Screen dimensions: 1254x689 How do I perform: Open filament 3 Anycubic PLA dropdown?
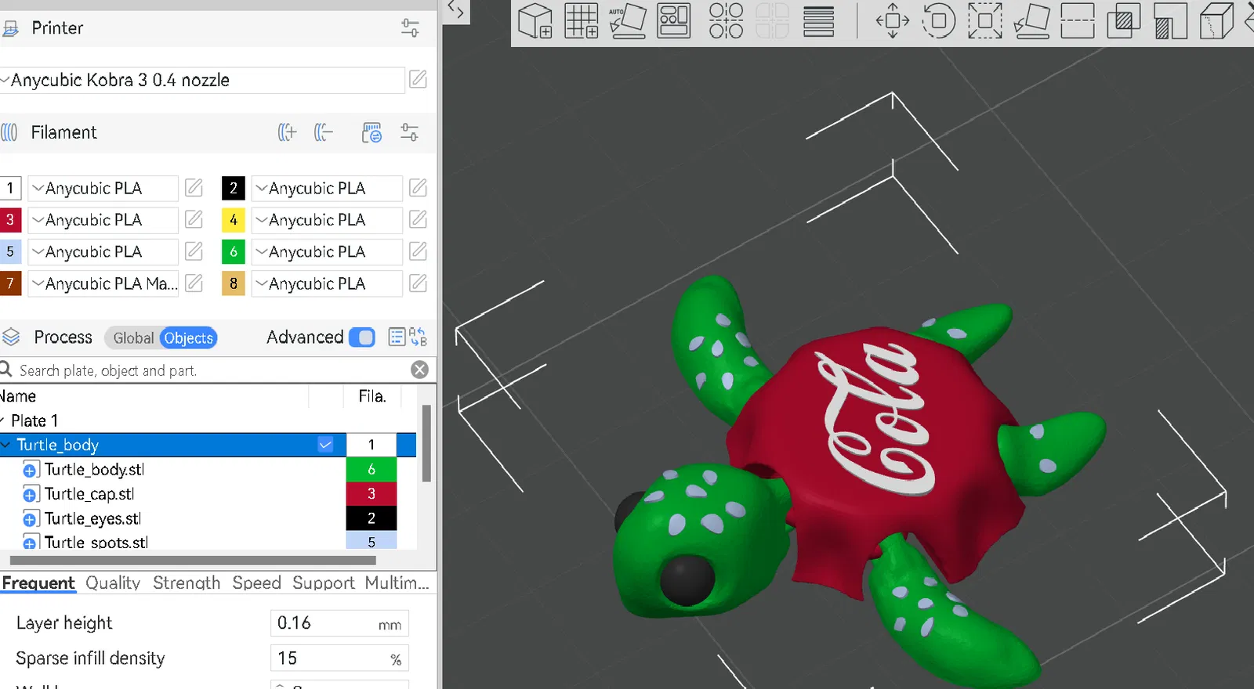[x=103, y=220]
